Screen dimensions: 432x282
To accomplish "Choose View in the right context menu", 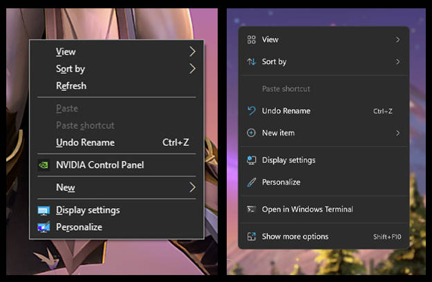I will pos(323,39).
